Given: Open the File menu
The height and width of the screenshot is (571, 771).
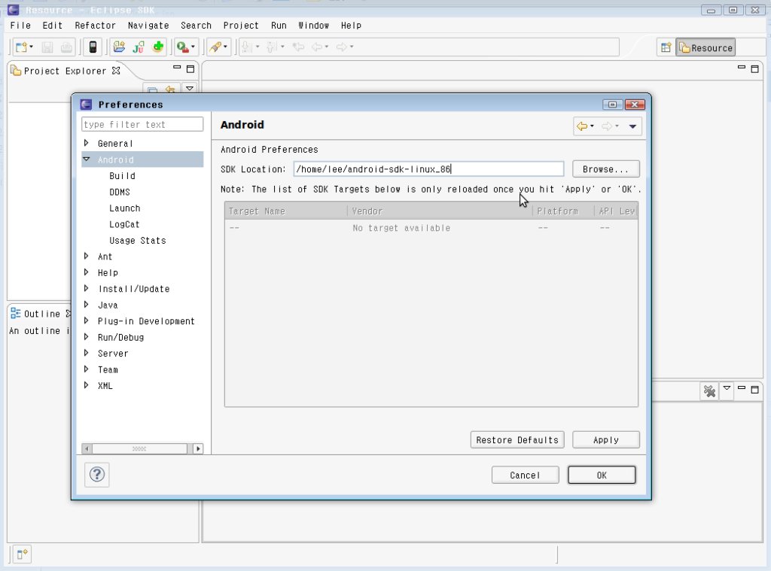Looking at the screenshot, I should 20,26.
